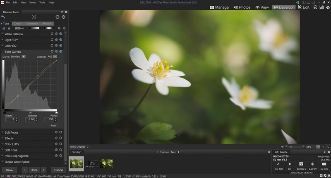Open the Dashboard bar chart icon
Image resolution: width=331 pixels, height=178 pixels.
(321, 7)
